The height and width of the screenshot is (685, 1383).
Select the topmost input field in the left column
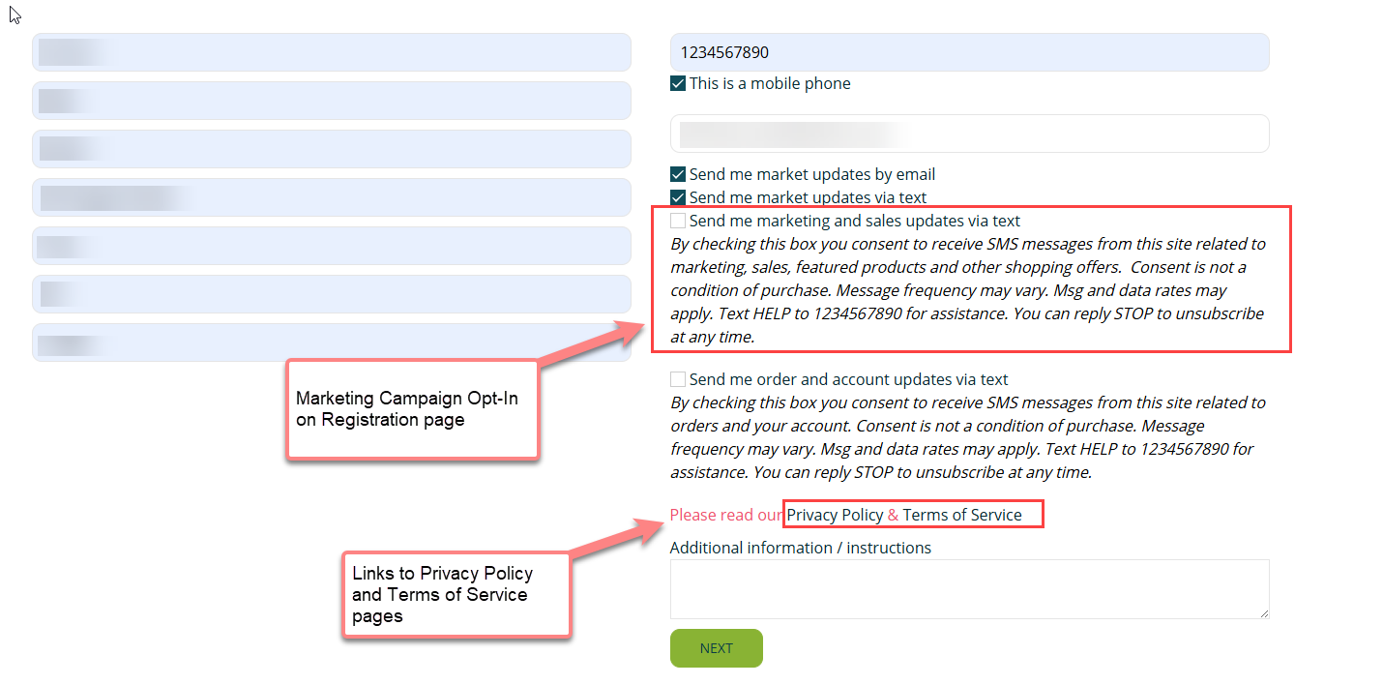click(x=331, y=52)
